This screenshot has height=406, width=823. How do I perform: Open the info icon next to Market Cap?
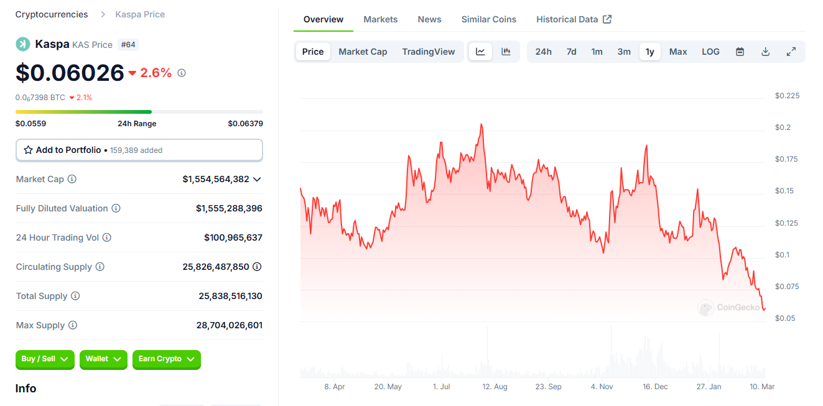click(x=73, y=179)
